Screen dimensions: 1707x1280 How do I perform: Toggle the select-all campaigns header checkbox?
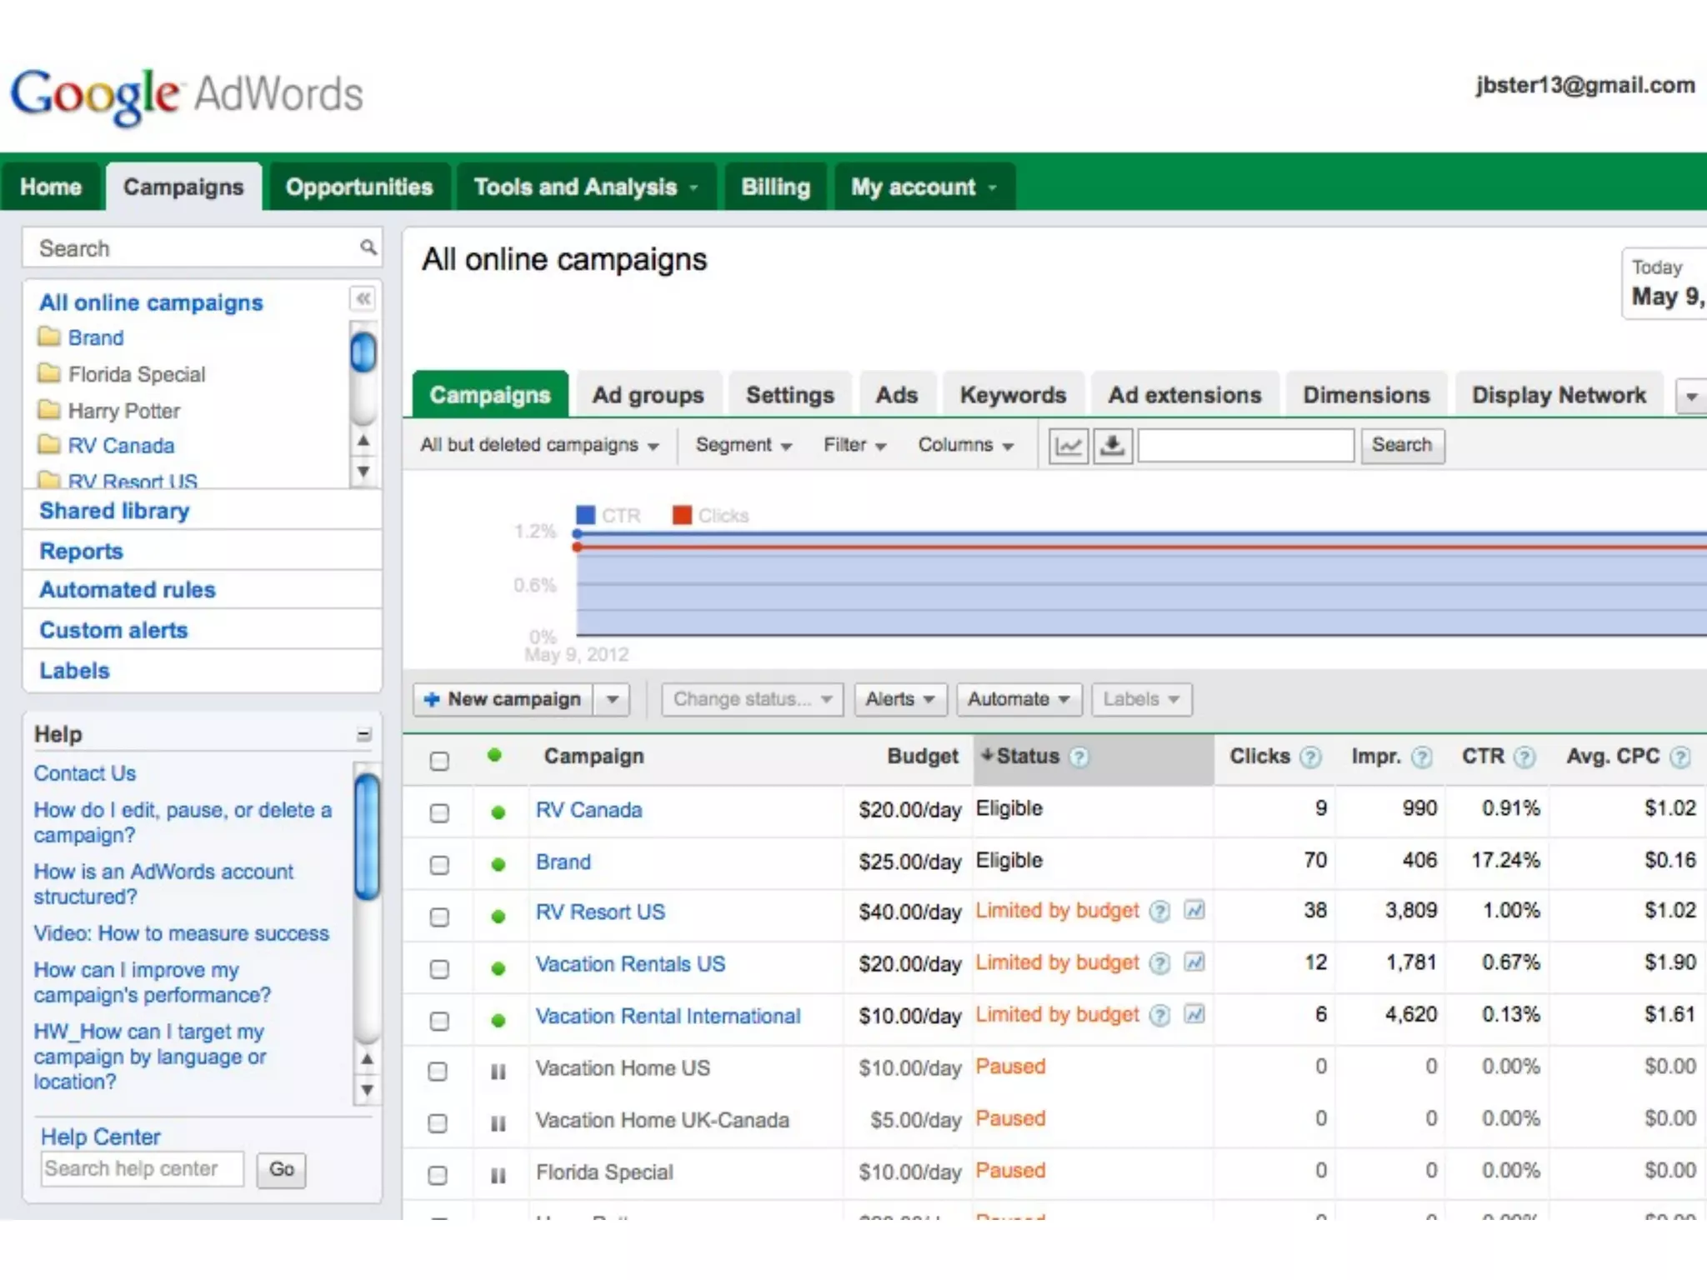[439, 761]
